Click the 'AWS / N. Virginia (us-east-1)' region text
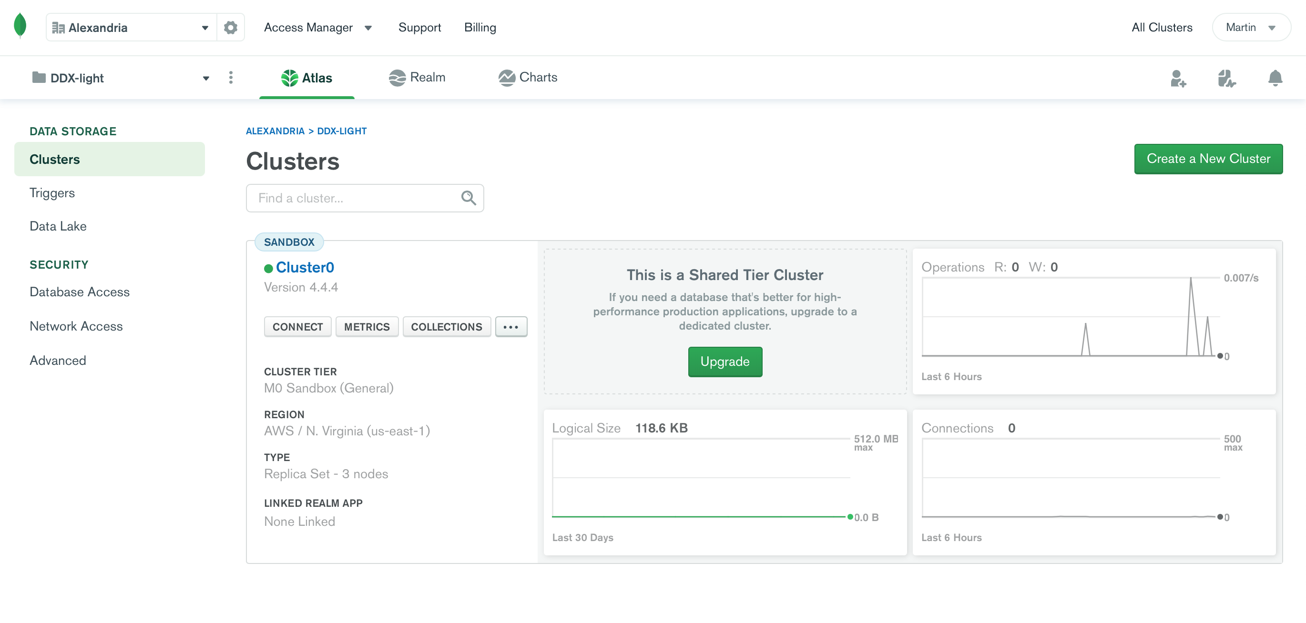 pyautogui.click(x=347, y=431)
